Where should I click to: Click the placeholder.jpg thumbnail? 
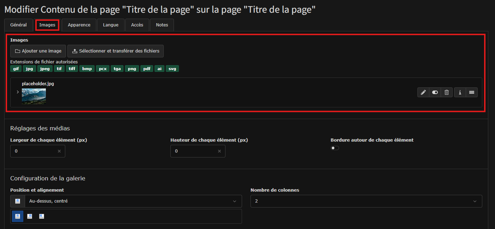pyautogui.click(x=34, y=96)
